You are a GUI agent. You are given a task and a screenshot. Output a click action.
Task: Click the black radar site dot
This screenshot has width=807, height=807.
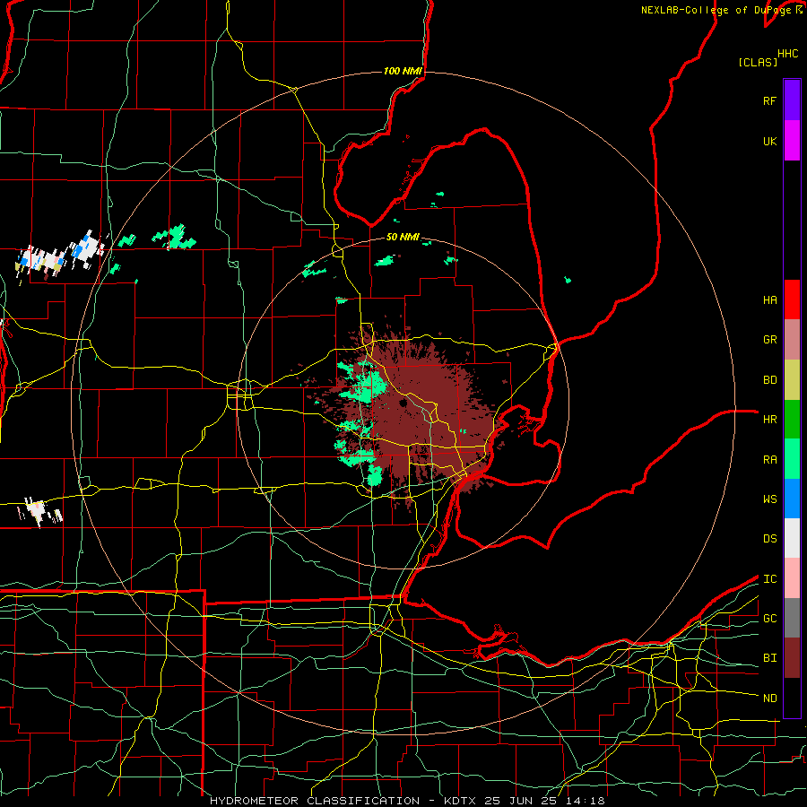click(x=403, y=403)
